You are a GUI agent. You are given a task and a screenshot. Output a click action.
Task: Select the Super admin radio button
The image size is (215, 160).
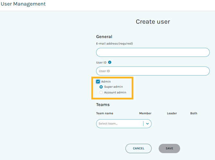(x=101, y=87)
